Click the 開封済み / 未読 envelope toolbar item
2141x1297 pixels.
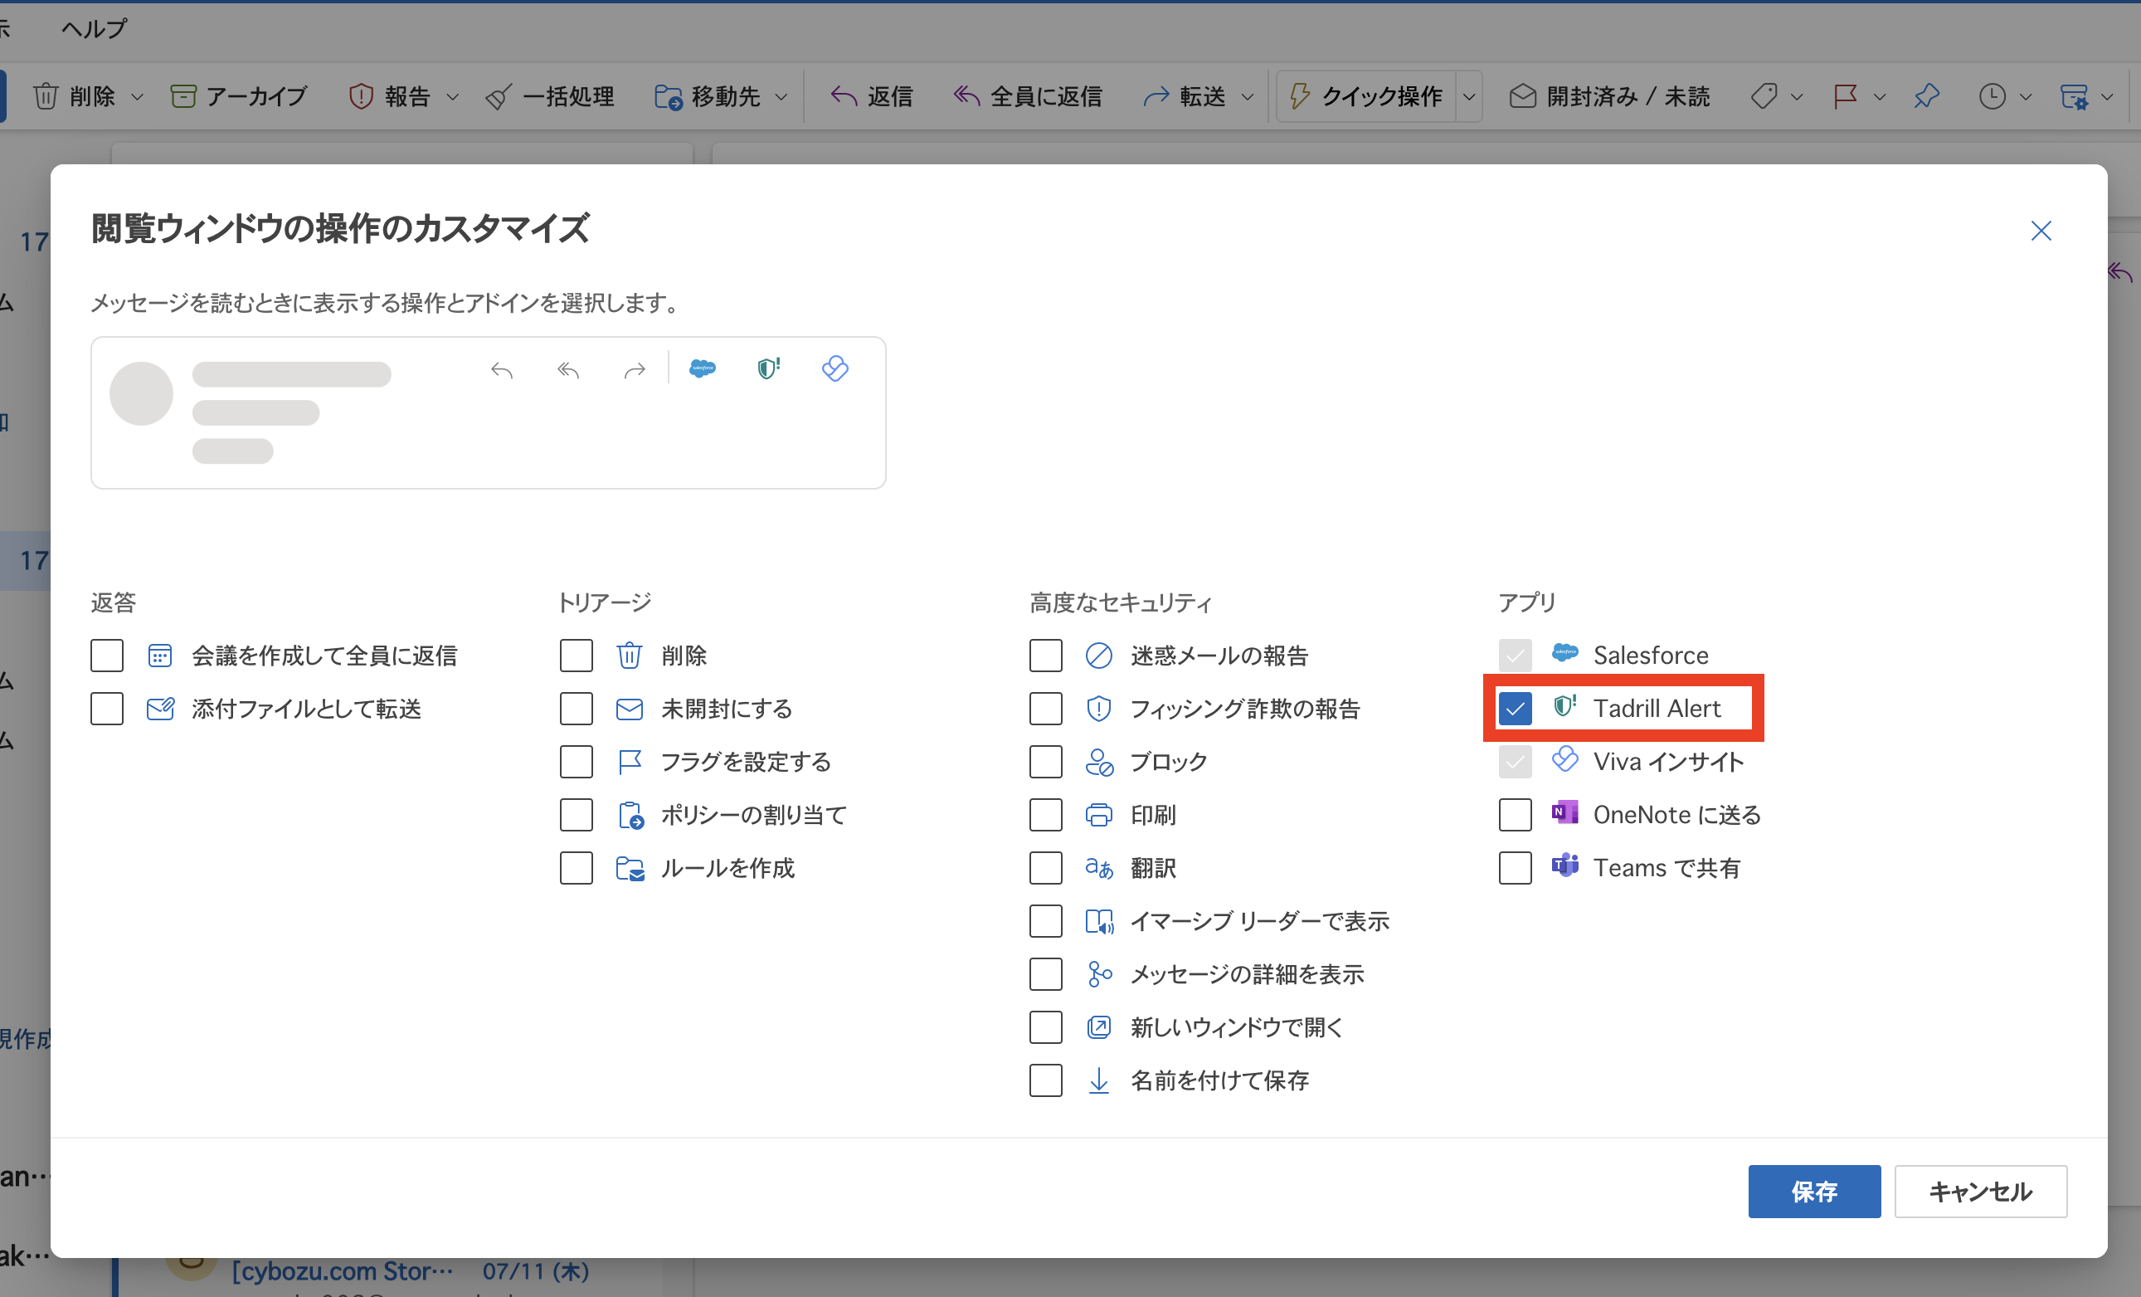coord(1609,95)
